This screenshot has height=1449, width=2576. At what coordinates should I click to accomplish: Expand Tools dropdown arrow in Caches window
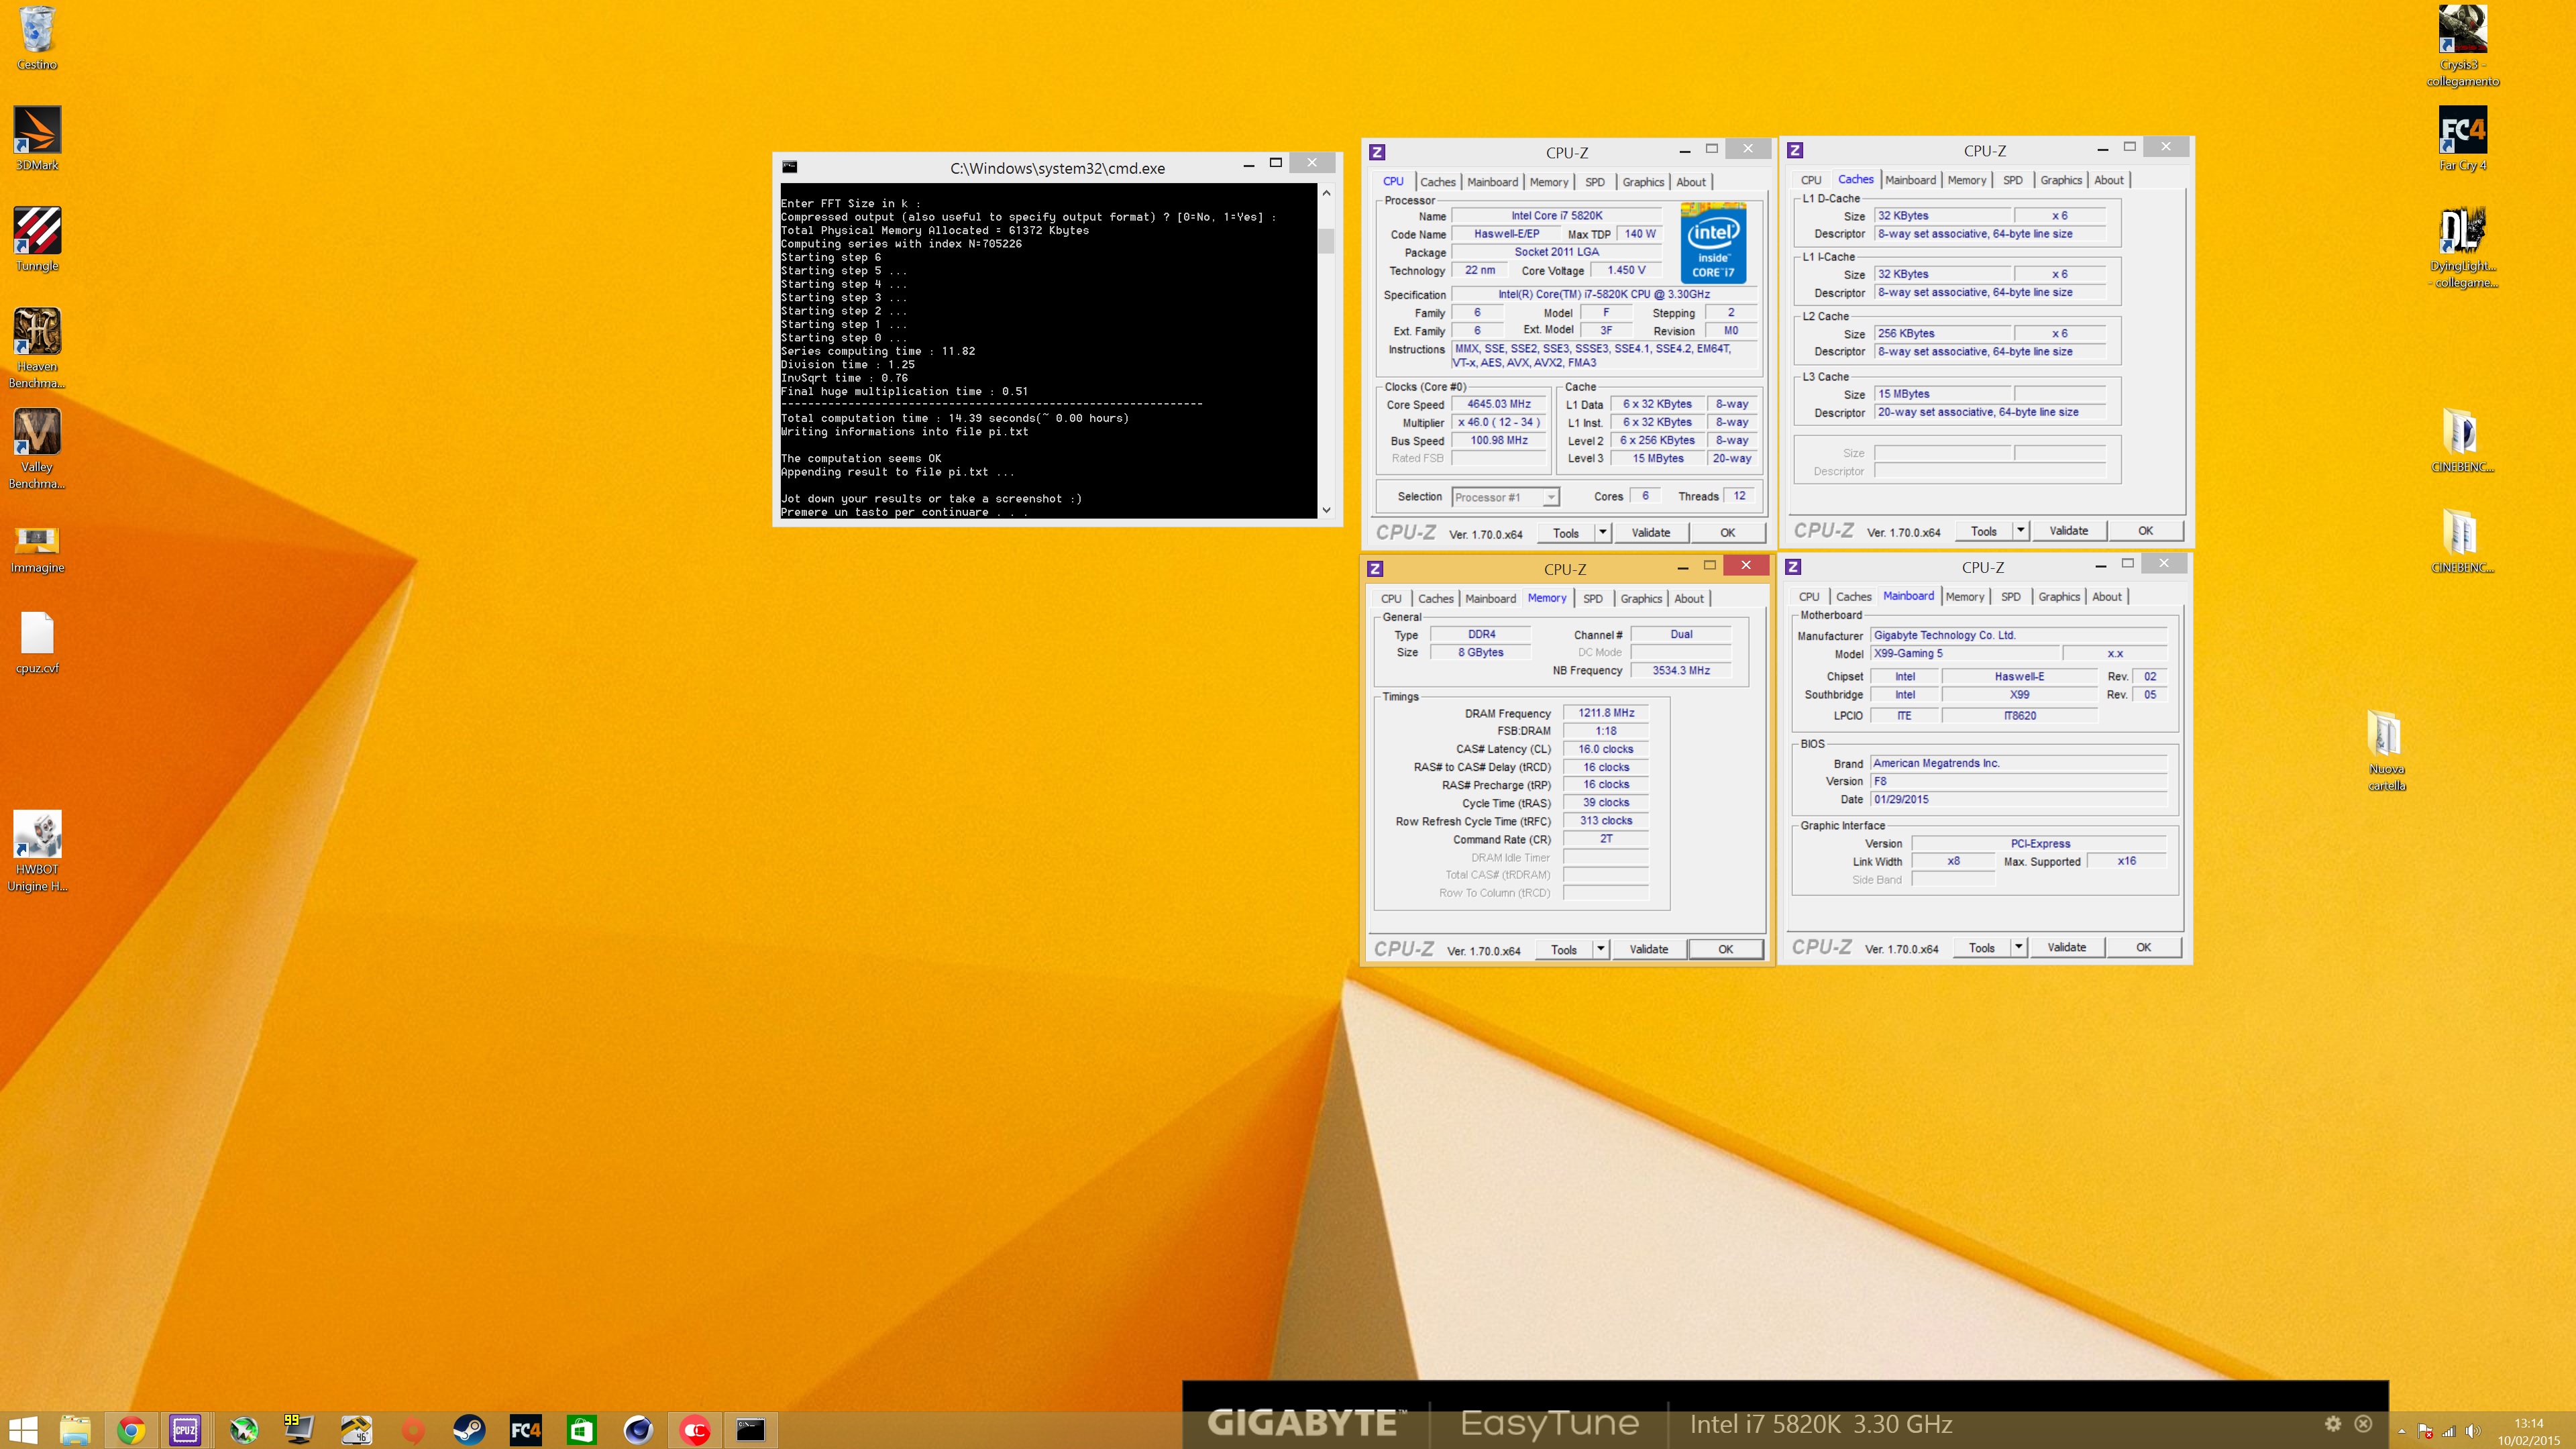coord(2021,530)
